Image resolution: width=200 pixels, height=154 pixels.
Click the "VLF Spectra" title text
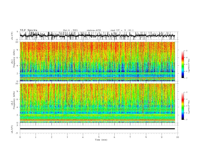pyautogui.click(x=29, y=30)
